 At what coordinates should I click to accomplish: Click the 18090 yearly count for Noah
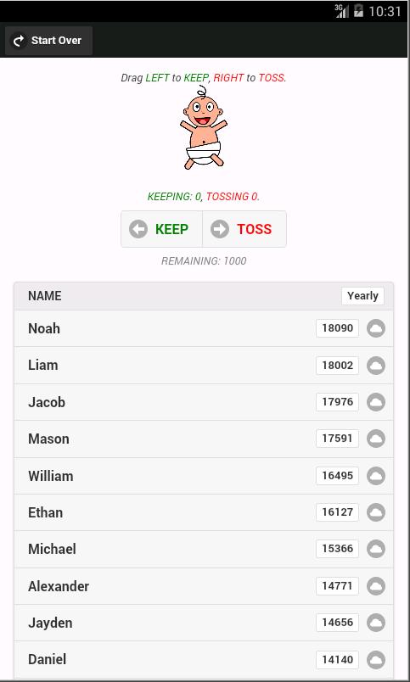[x=337, y=328]
